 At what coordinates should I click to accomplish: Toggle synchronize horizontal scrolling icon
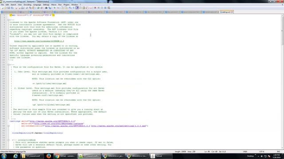click(65, 8)
